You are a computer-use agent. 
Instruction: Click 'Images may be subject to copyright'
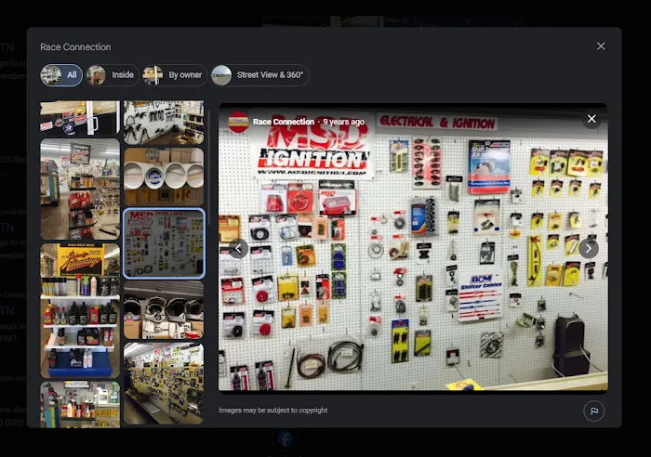tap(272, 411)
